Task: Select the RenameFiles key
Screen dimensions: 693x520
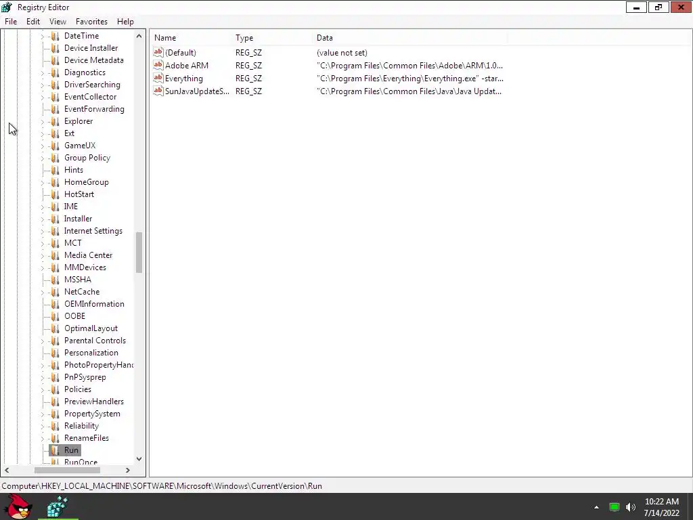Action: tap(86, 438)
